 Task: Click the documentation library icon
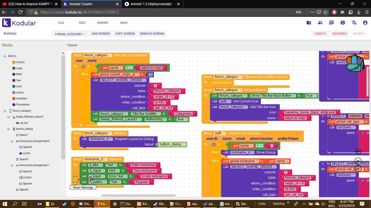tap(331, 23)
